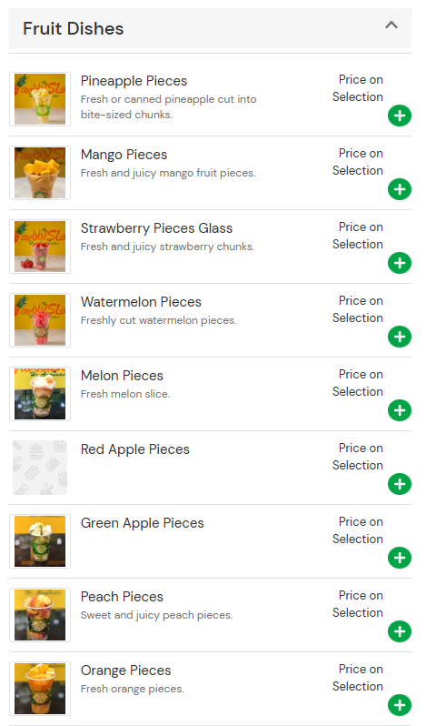The width and height of the screenshot is (426, 726).
Task: Open the Red Apple Pieces placeholder image
Action: pyautogui.click(x=40, y=468)
